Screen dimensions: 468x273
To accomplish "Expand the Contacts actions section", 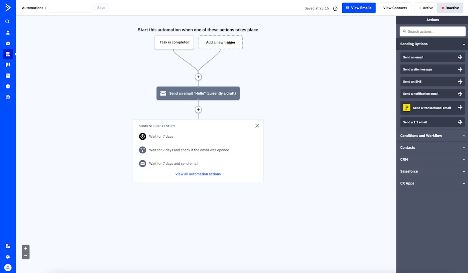I will tap(432, 148).
